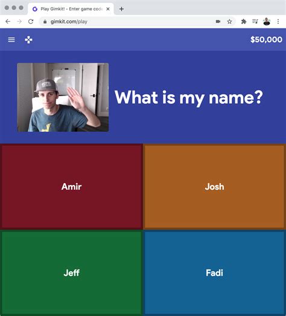Click the $50,000 balance display
286x316 pixels.
click(x=266, y=39)
